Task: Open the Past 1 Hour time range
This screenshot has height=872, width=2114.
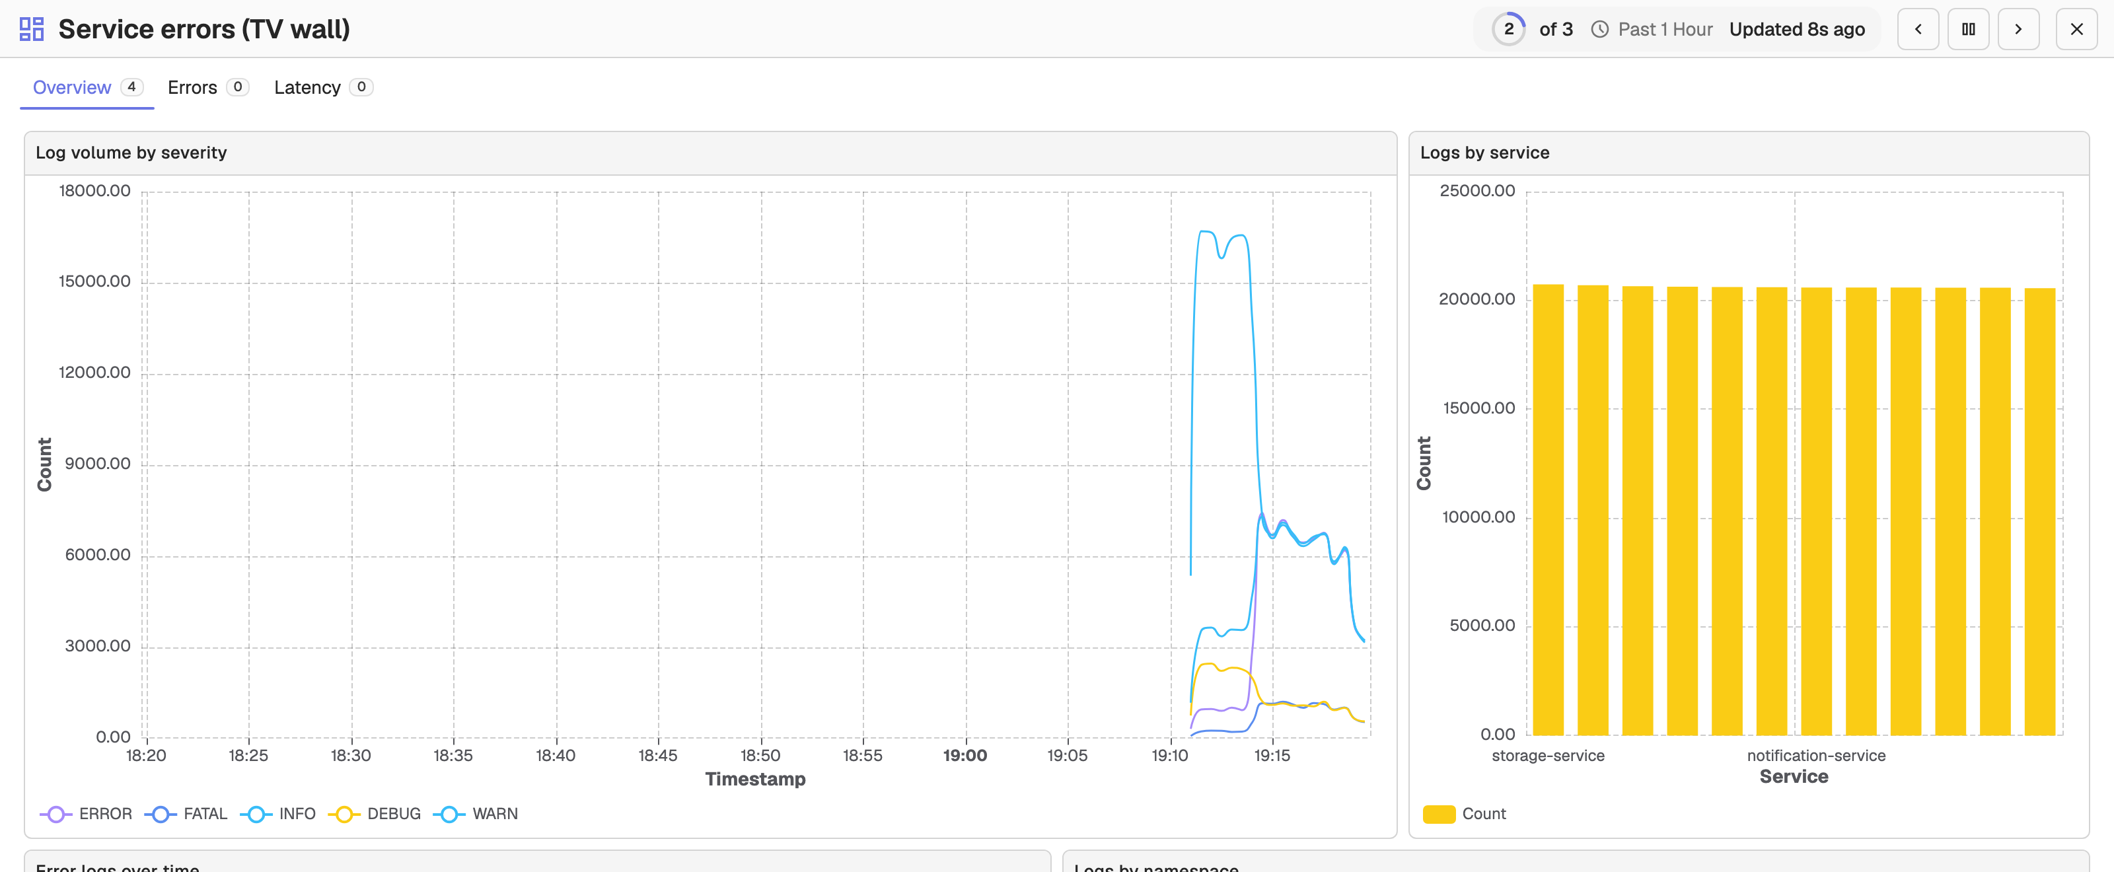Action: pyautogui.click(x=1665, y=30)
